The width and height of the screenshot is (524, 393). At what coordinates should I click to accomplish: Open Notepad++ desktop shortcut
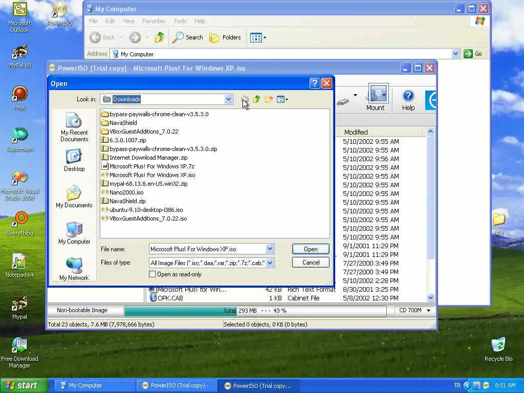(x=19, y=266)
